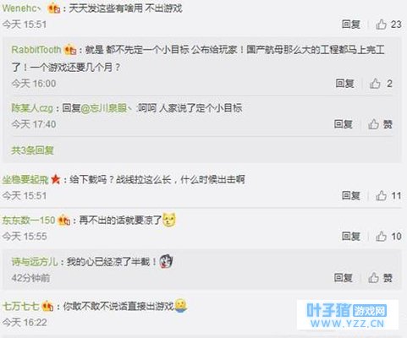Like 东东数一150's comment with 10 likes

click(x=381, y=236)
